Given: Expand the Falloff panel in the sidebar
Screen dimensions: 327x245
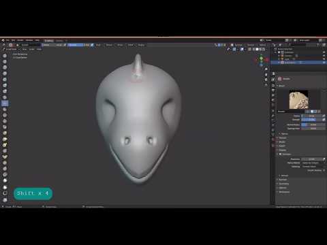Looking at the screenshot, I should point(281,146).
